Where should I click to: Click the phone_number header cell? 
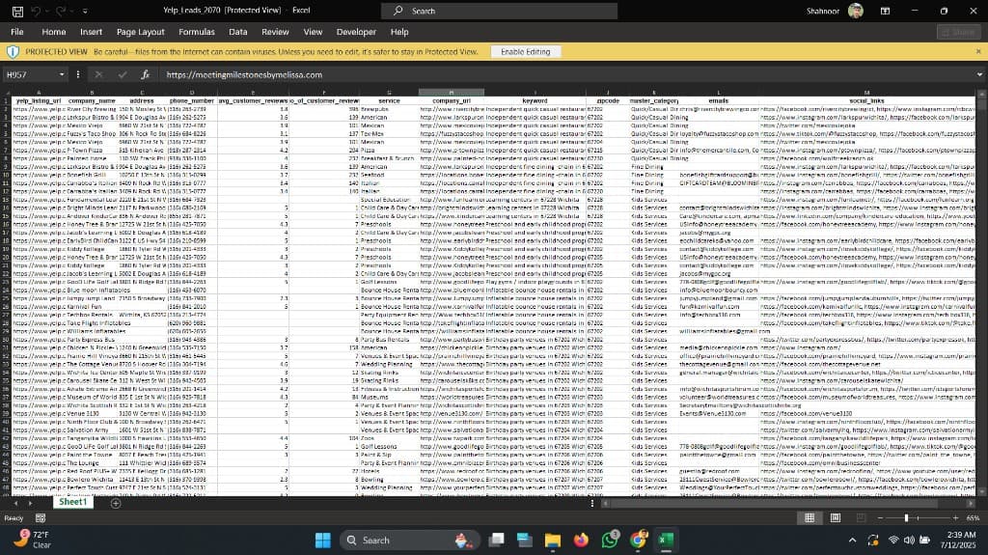192,100
